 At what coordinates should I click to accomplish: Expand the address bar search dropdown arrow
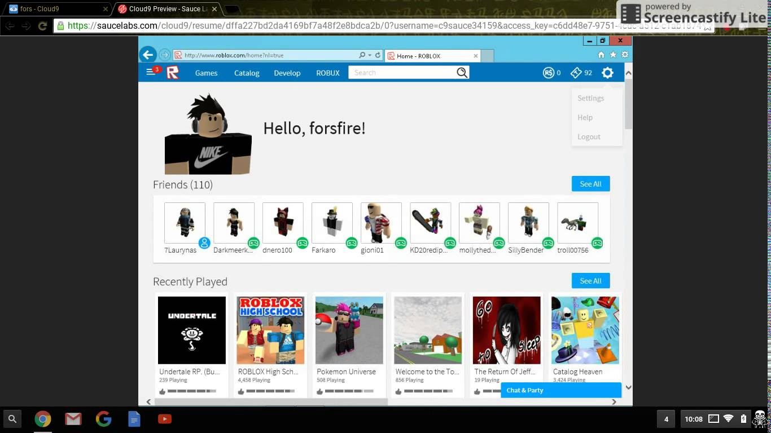(x=370, y=55)
